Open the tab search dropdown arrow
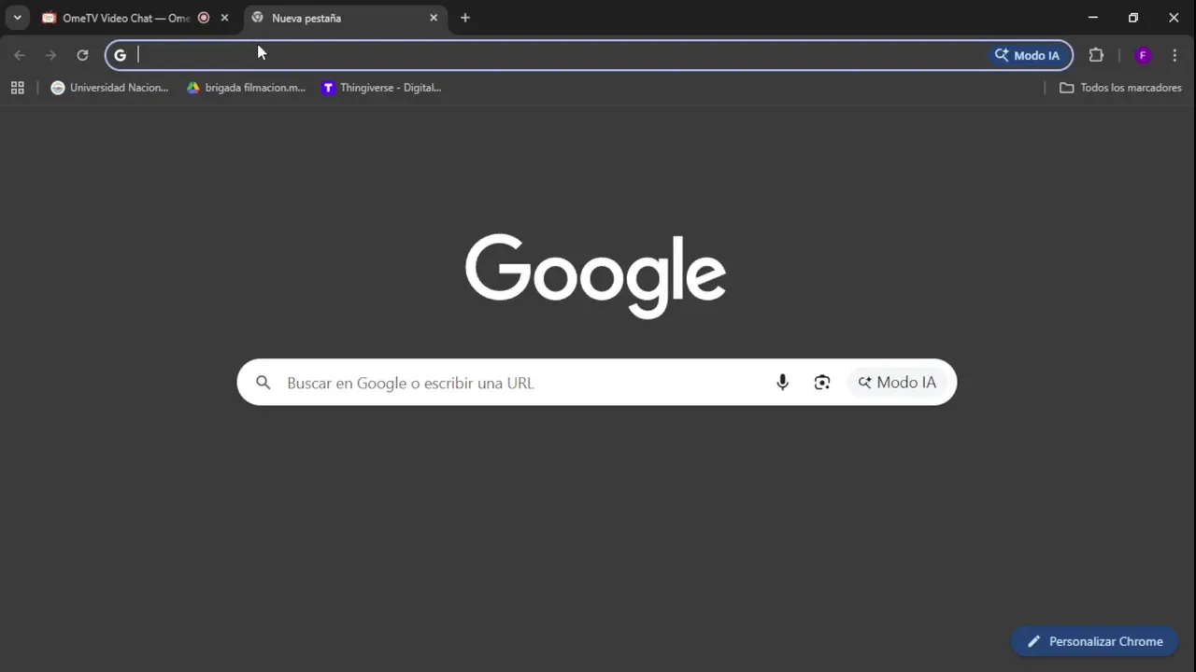This screenshot has width=1196, height=672. point(17,18)
